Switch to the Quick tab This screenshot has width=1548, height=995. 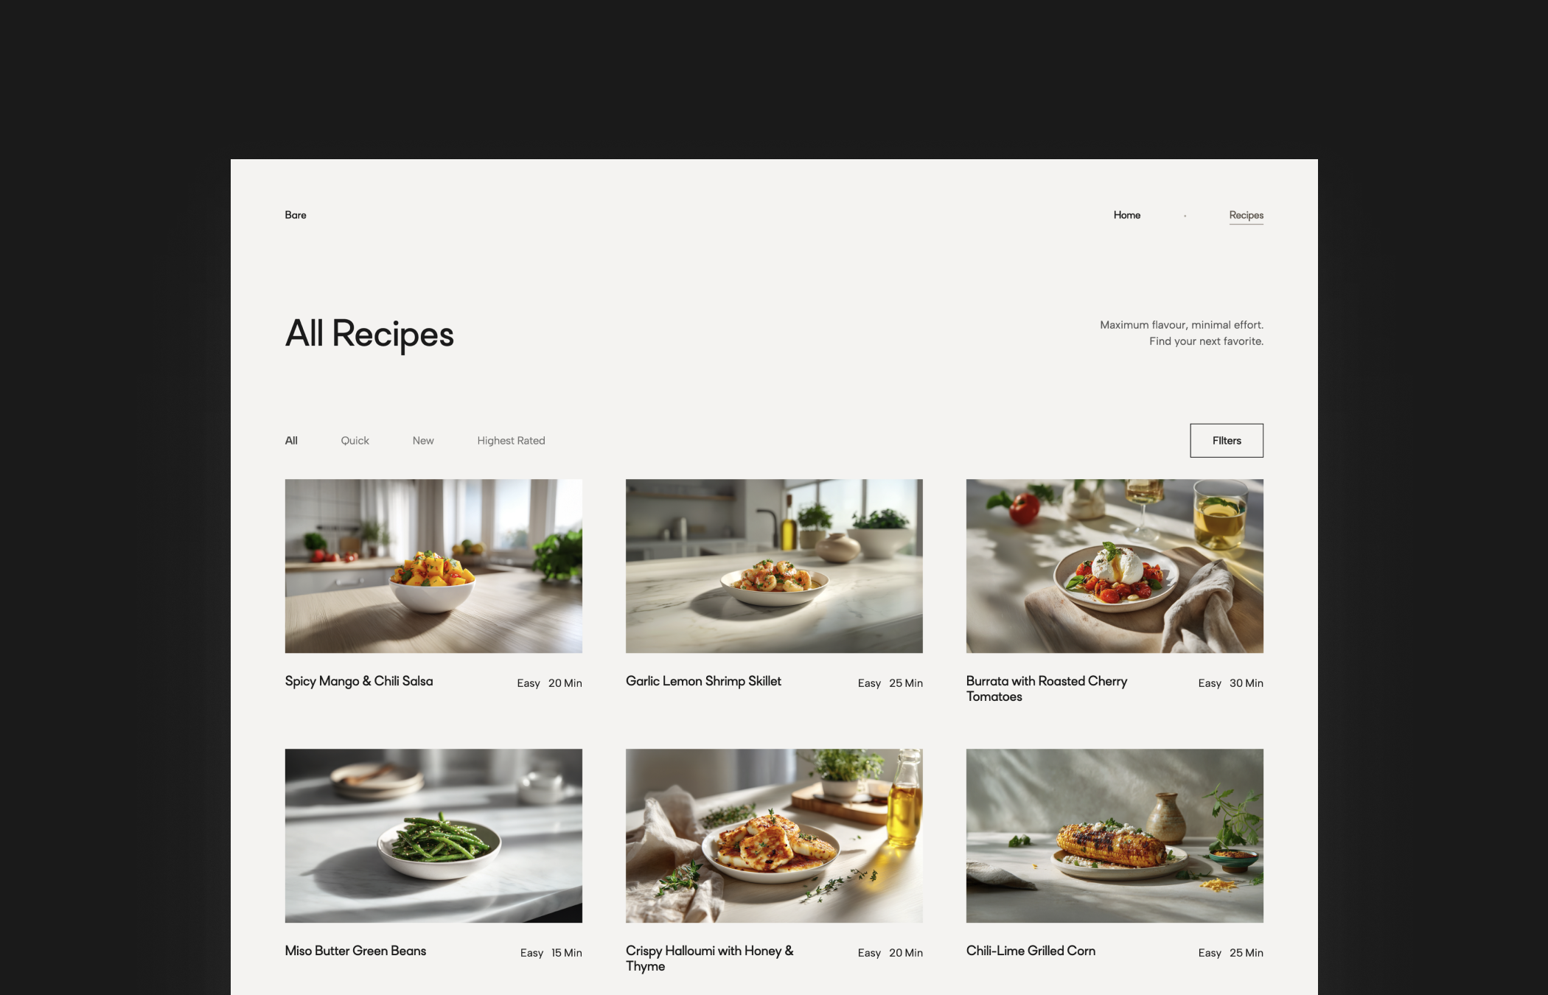(355, 441)
